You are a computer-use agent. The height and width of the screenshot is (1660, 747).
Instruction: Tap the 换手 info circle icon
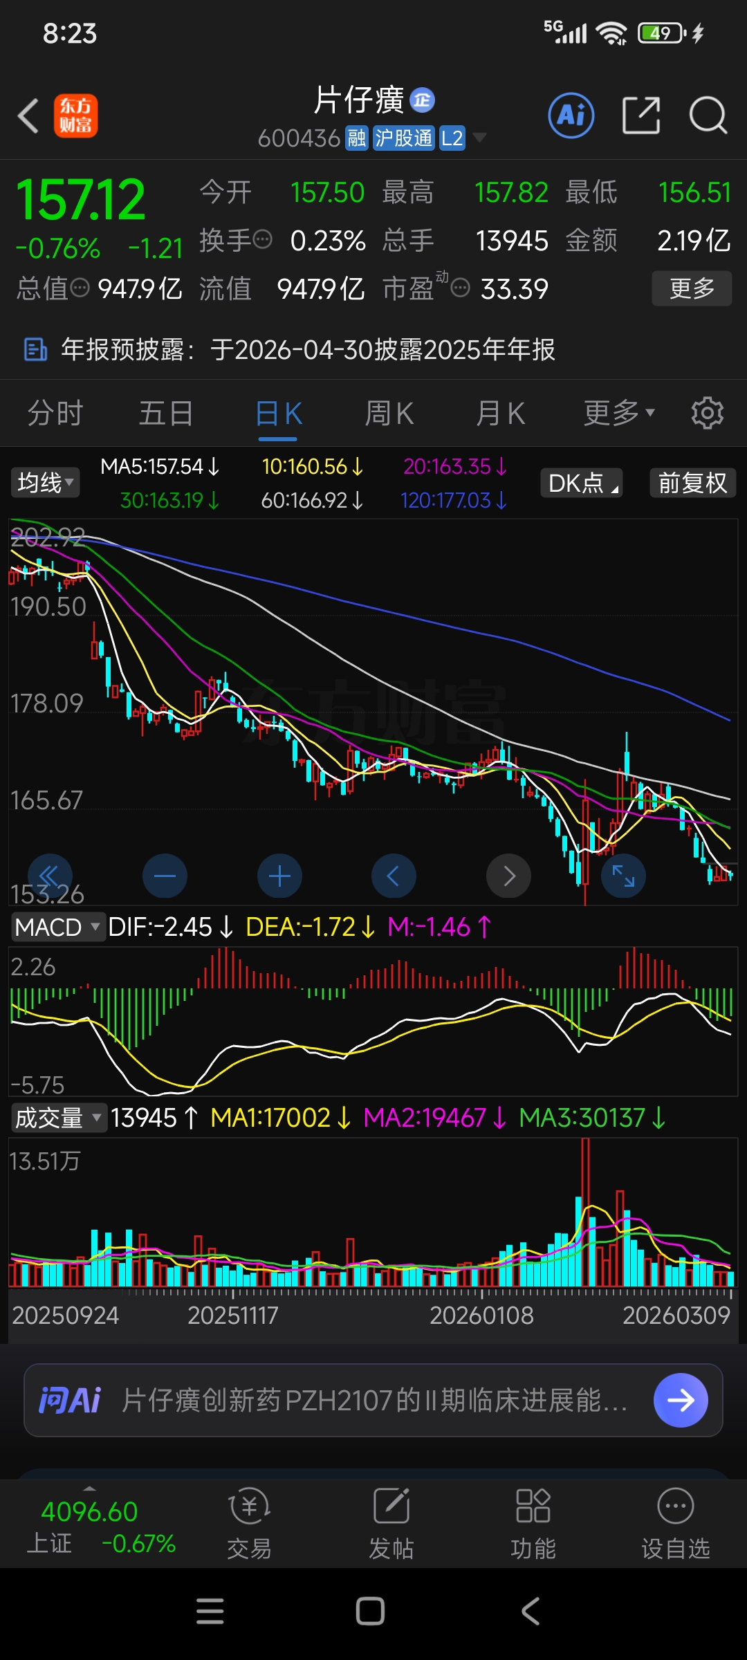click(x=262, y=239)
